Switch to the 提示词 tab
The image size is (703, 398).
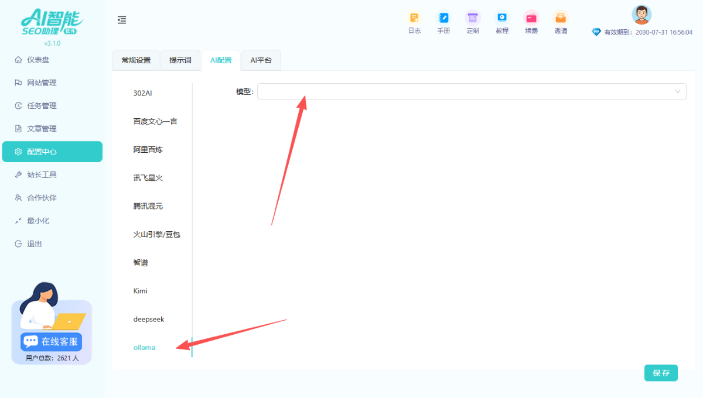180,60
